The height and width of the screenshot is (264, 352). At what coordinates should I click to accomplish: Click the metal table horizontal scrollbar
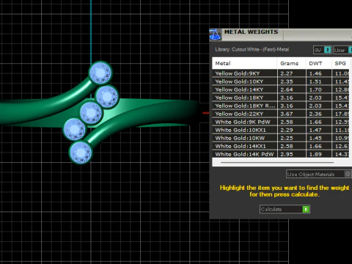(277, 162)
